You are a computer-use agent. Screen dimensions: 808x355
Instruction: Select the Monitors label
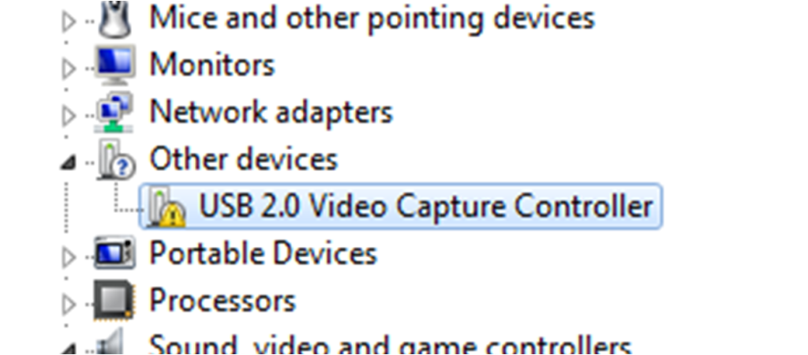click(211, 65)
